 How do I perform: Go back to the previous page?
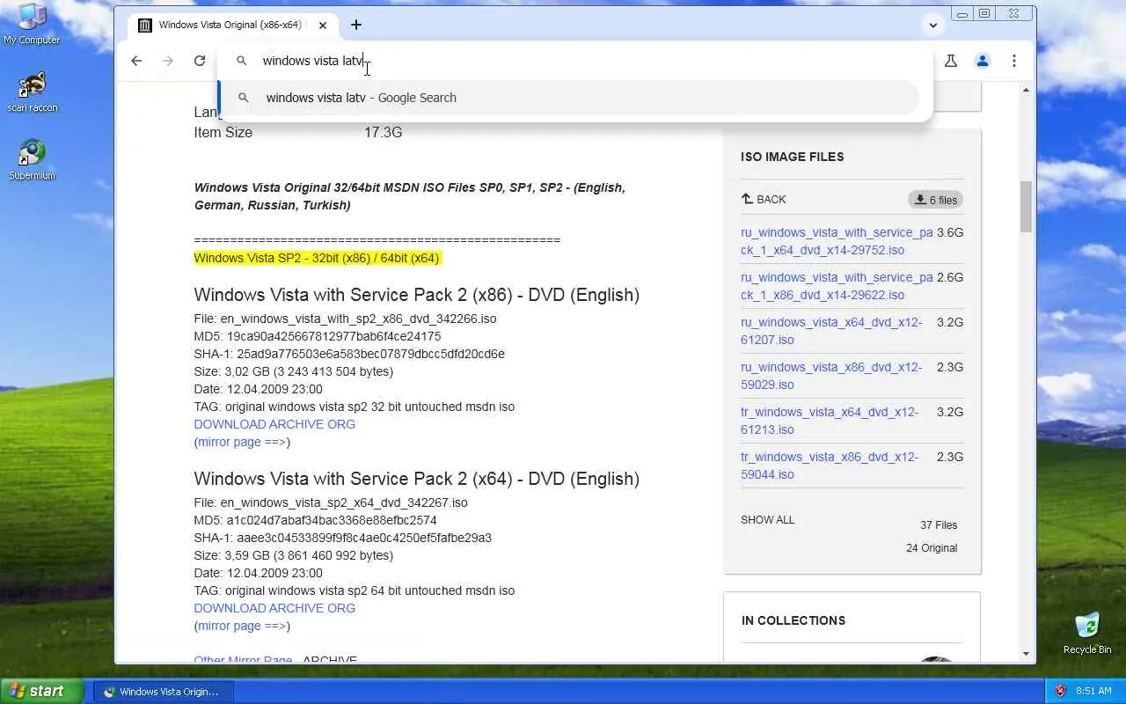136,61
